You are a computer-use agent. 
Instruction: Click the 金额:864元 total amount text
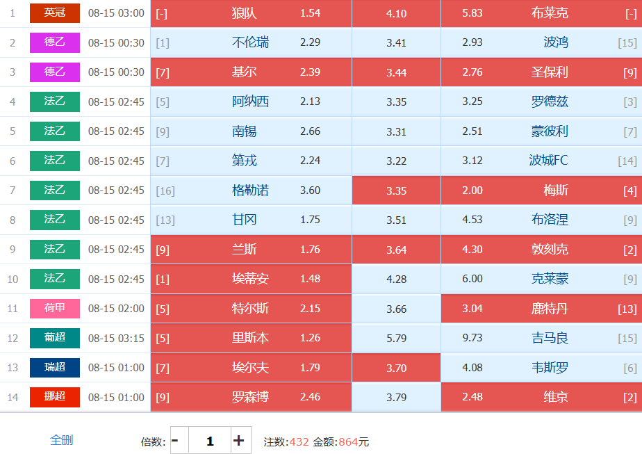click(341, 441)
